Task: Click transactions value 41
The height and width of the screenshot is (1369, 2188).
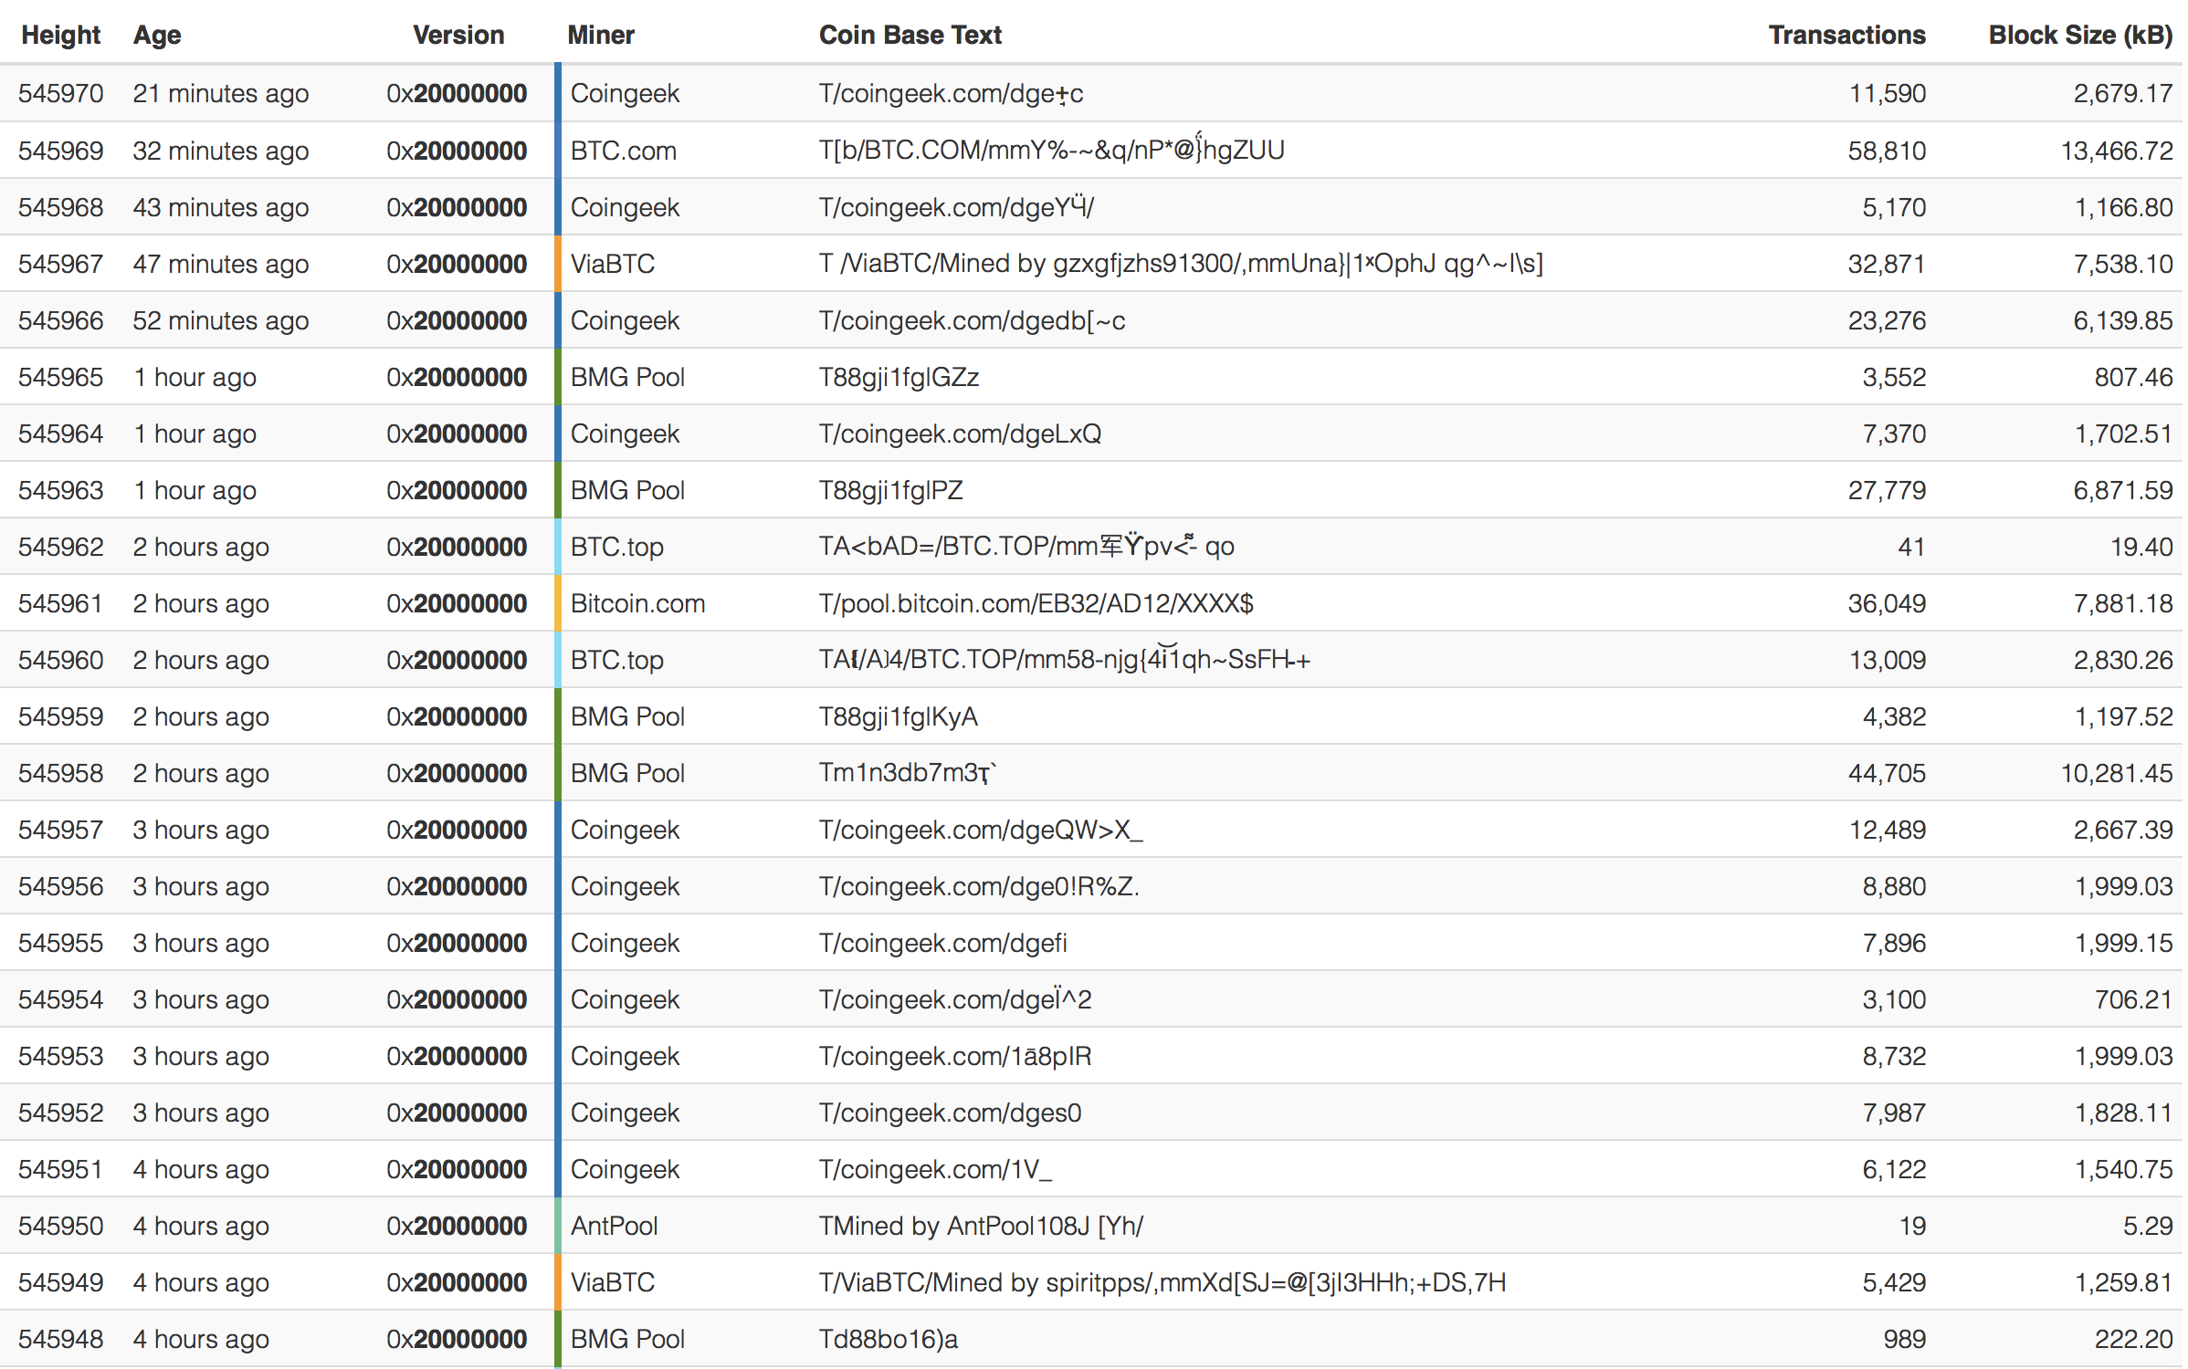Action: tap(1911, 547)
